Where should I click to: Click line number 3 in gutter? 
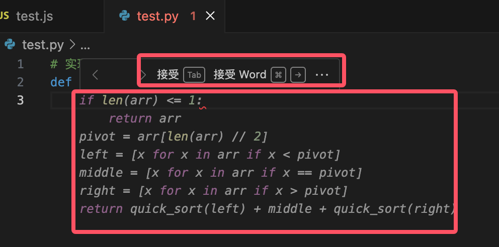(x=20, y=100)
